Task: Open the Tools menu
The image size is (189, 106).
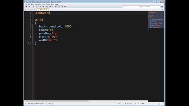Action: [x=53, y=4]
